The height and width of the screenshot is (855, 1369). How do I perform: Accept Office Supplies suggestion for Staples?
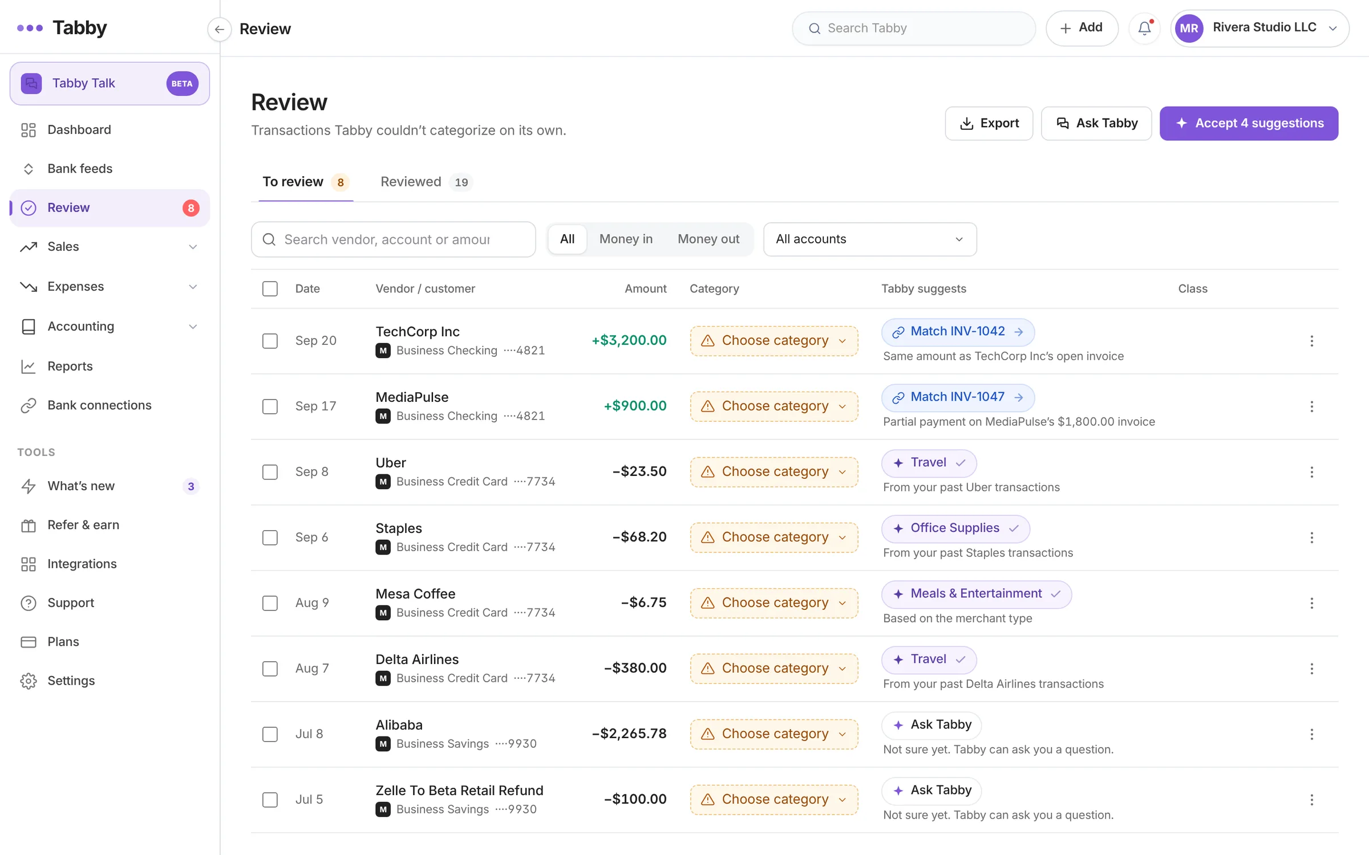coord(955,529)
